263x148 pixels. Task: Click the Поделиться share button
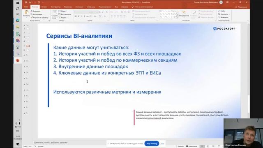pos(241,7)
